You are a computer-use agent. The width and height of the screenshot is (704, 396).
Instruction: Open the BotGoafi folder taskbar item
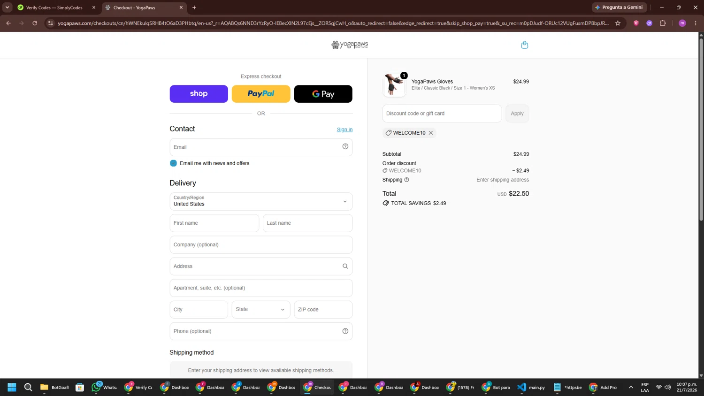(54, 387)
